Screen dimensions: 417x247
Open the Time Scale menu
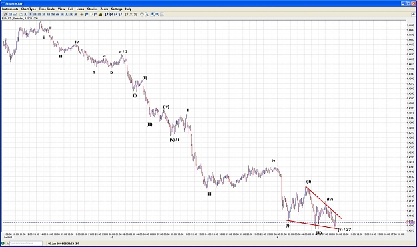pyautogui.click(x=47, y=9)
